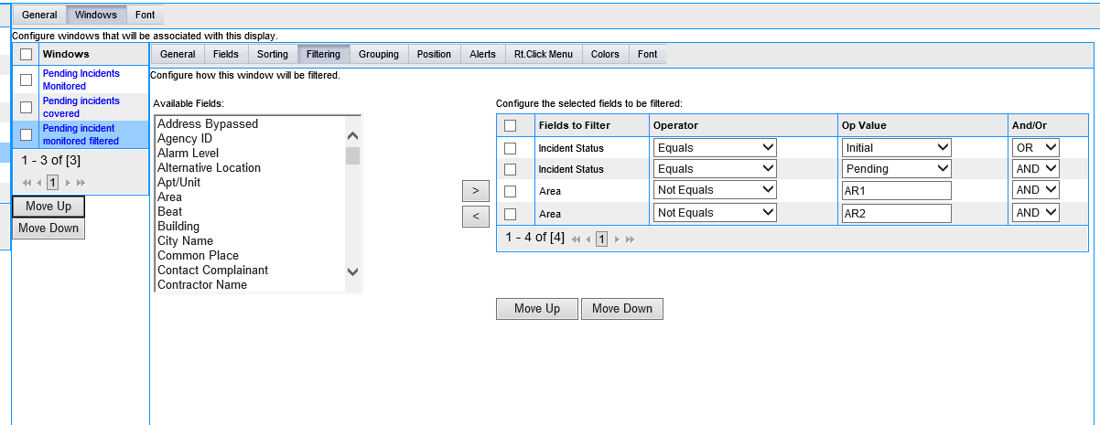Image resolution: width=1100 pixels, height=425 pixels.
Task: Switch to the Colors tab
Action: (x=605, y=54)
